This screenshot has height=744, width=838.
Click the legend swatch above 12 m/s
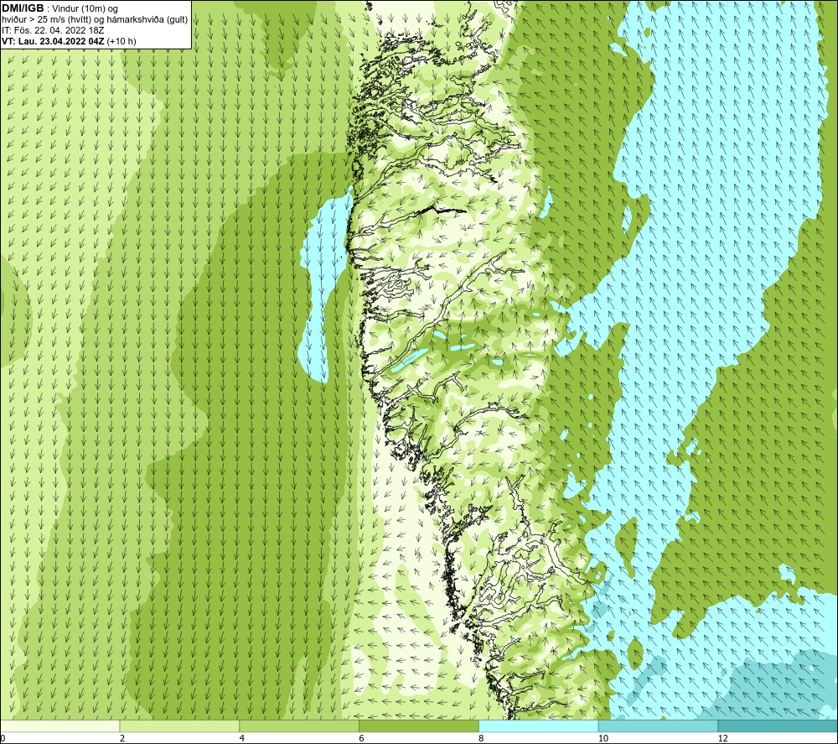779,726
